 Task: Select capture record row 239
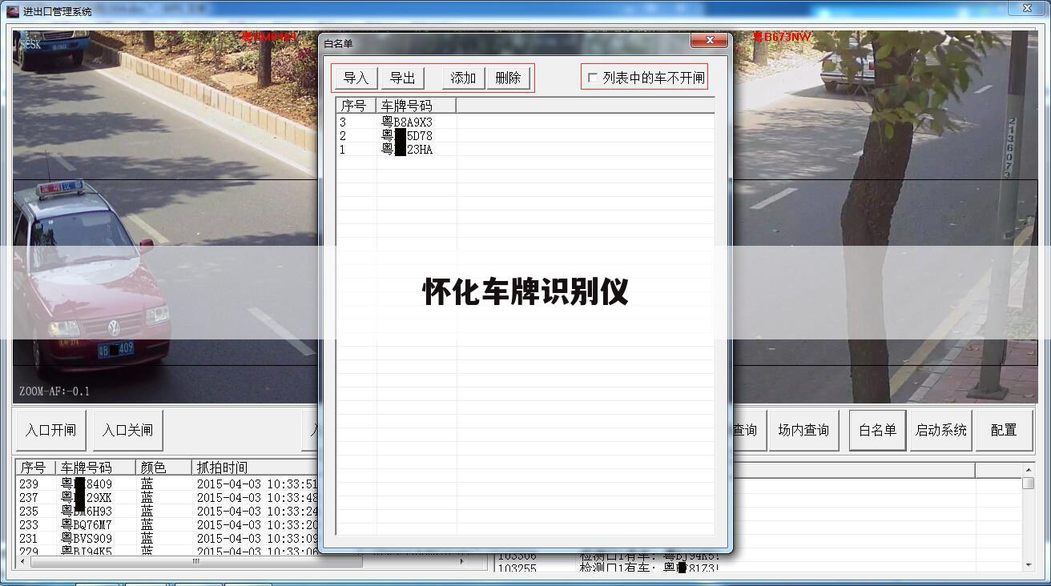pos(168,484)
